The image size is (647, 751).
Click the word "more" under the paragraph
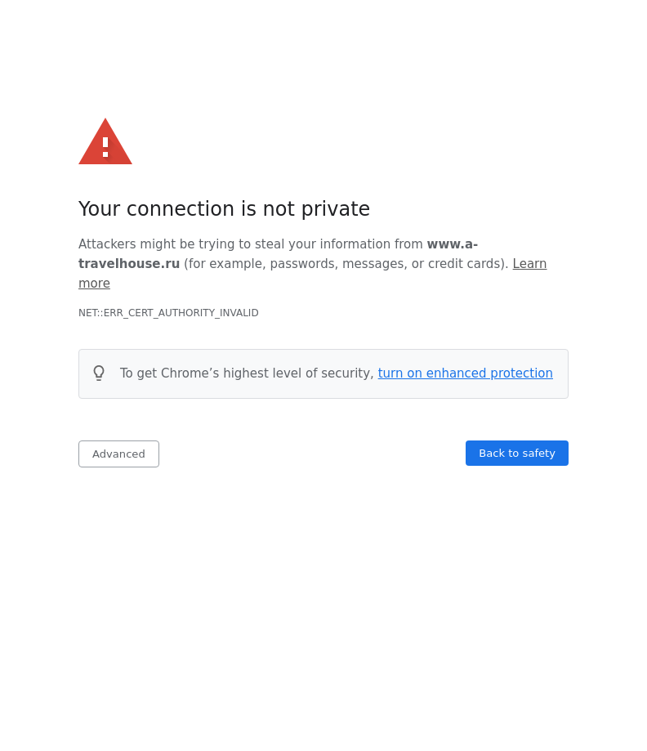coord(94,284)
